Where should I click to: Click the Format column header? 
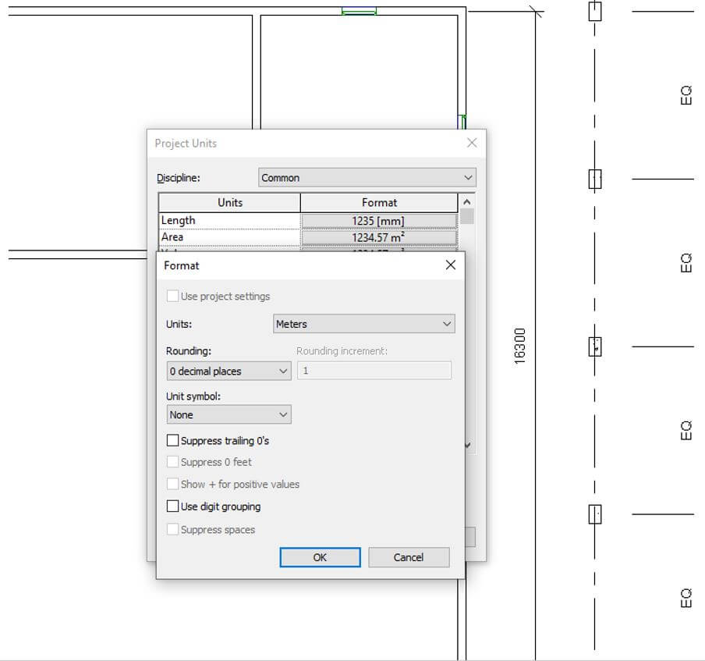click(379, 203)
